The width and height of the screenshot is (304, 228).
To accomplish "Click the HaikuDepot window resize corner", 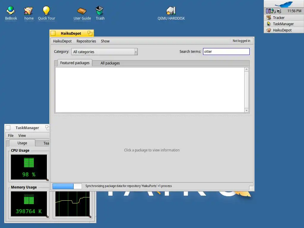I will click(251, 188).
